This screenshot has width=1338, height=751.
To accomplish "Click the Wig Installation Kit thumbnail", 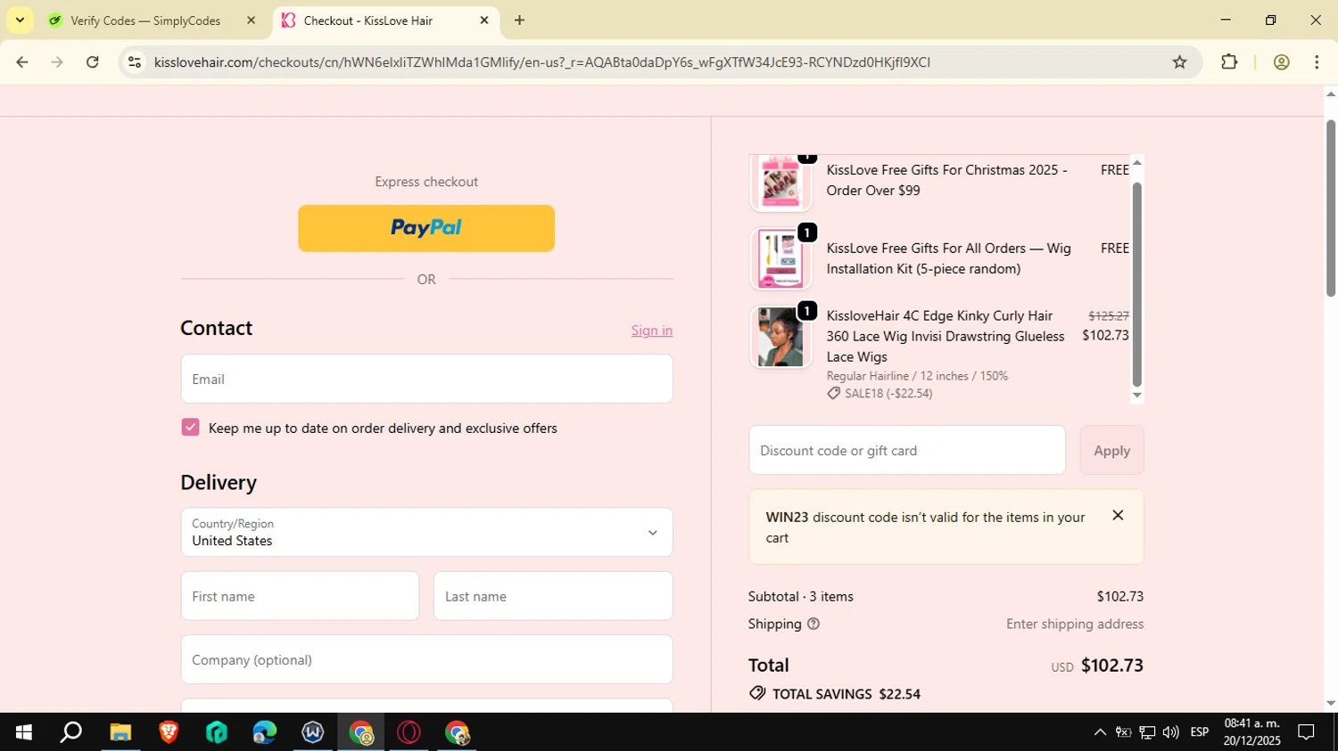I will pos(780,258).
